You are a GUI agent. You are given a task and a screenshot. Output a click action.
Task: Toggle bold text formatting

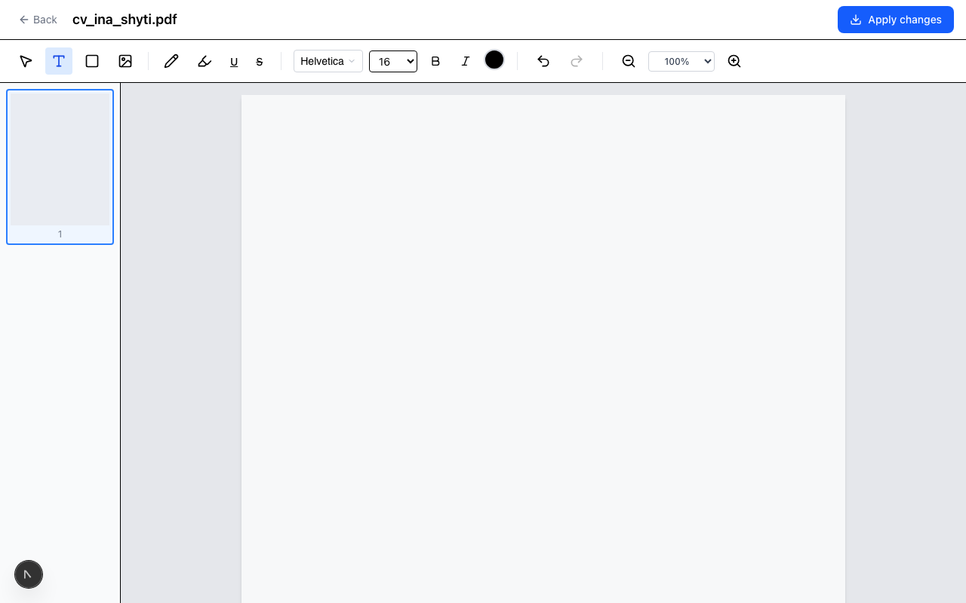click(x=435, y=61)
